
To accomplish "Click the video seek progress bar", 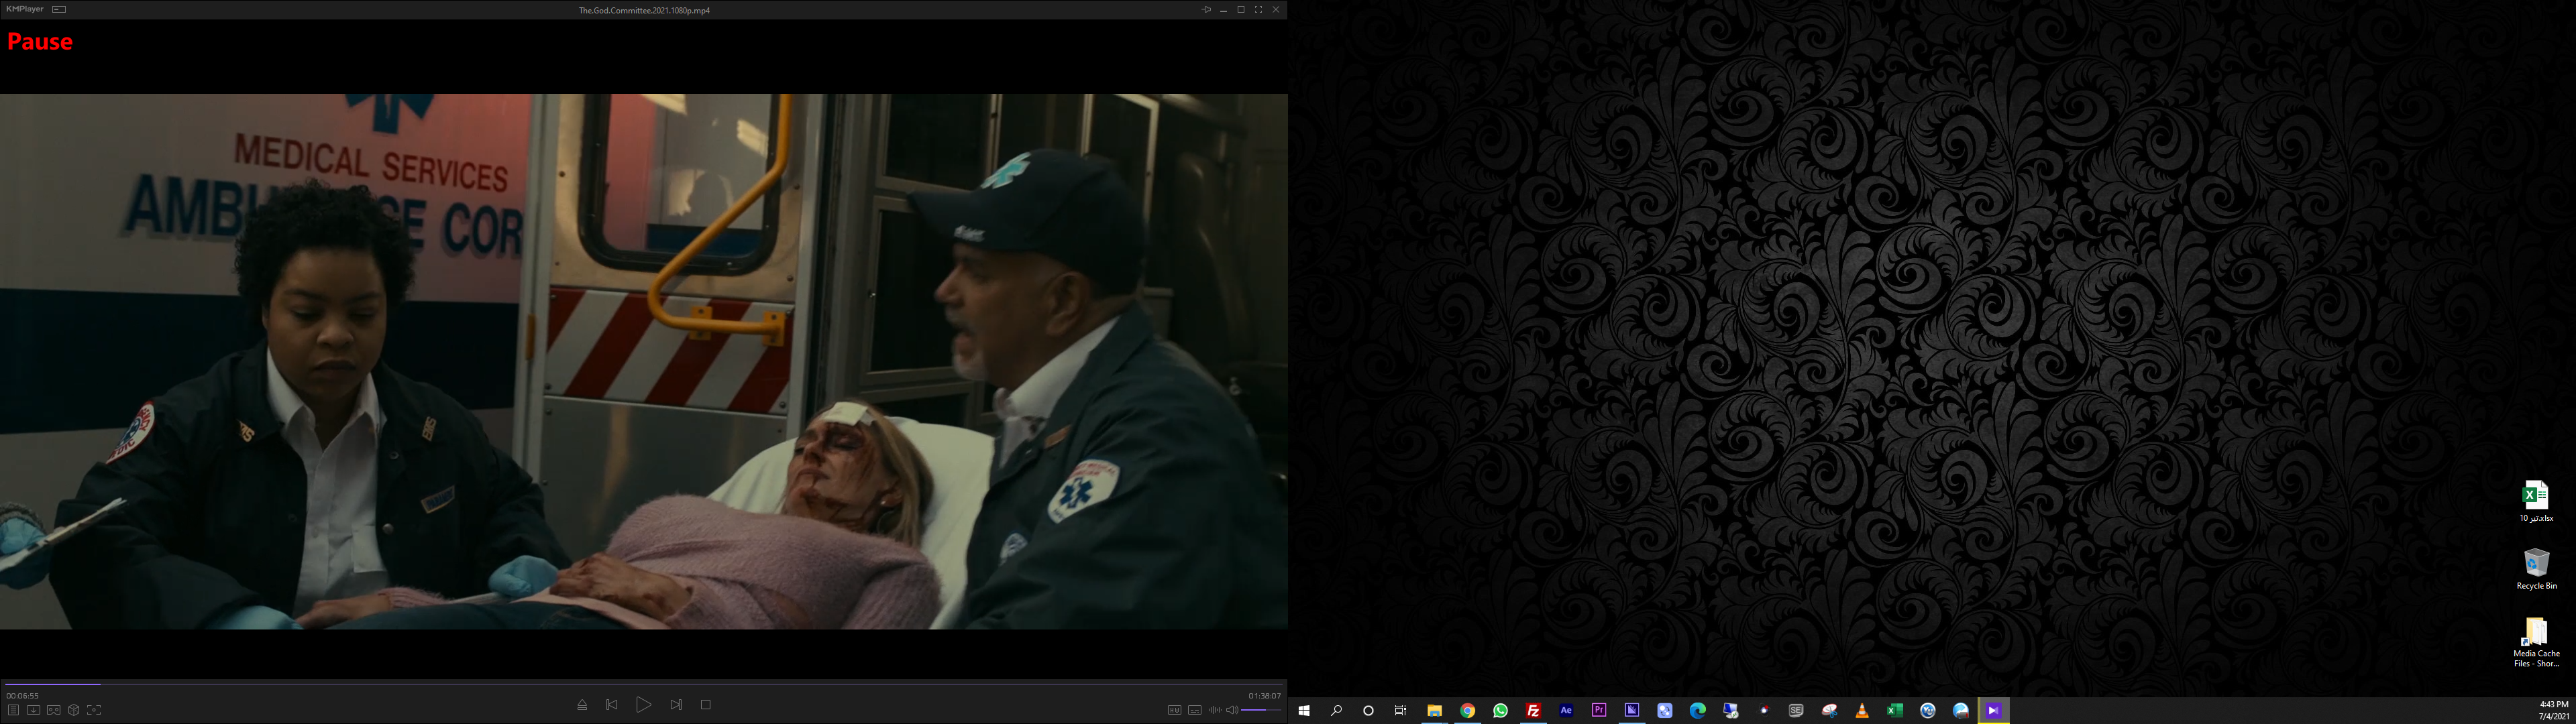I will 640,684.
